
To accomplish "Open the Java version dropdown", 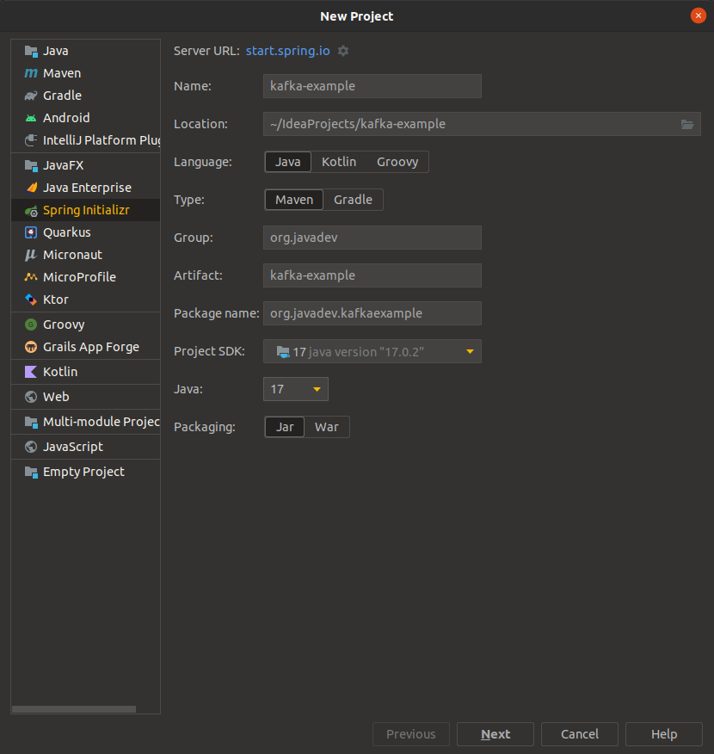I will 296,390.
